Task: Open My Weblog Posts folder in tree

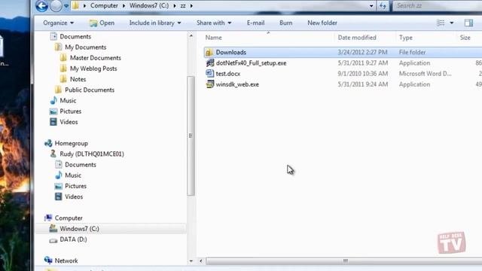Action: point(93,69)
